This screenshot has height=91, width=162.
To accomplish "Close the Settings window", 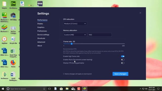I will point(140,13).
